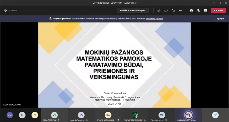Open the meeting chat icon
The image size is (229, 122).
[x=166, y=10]
